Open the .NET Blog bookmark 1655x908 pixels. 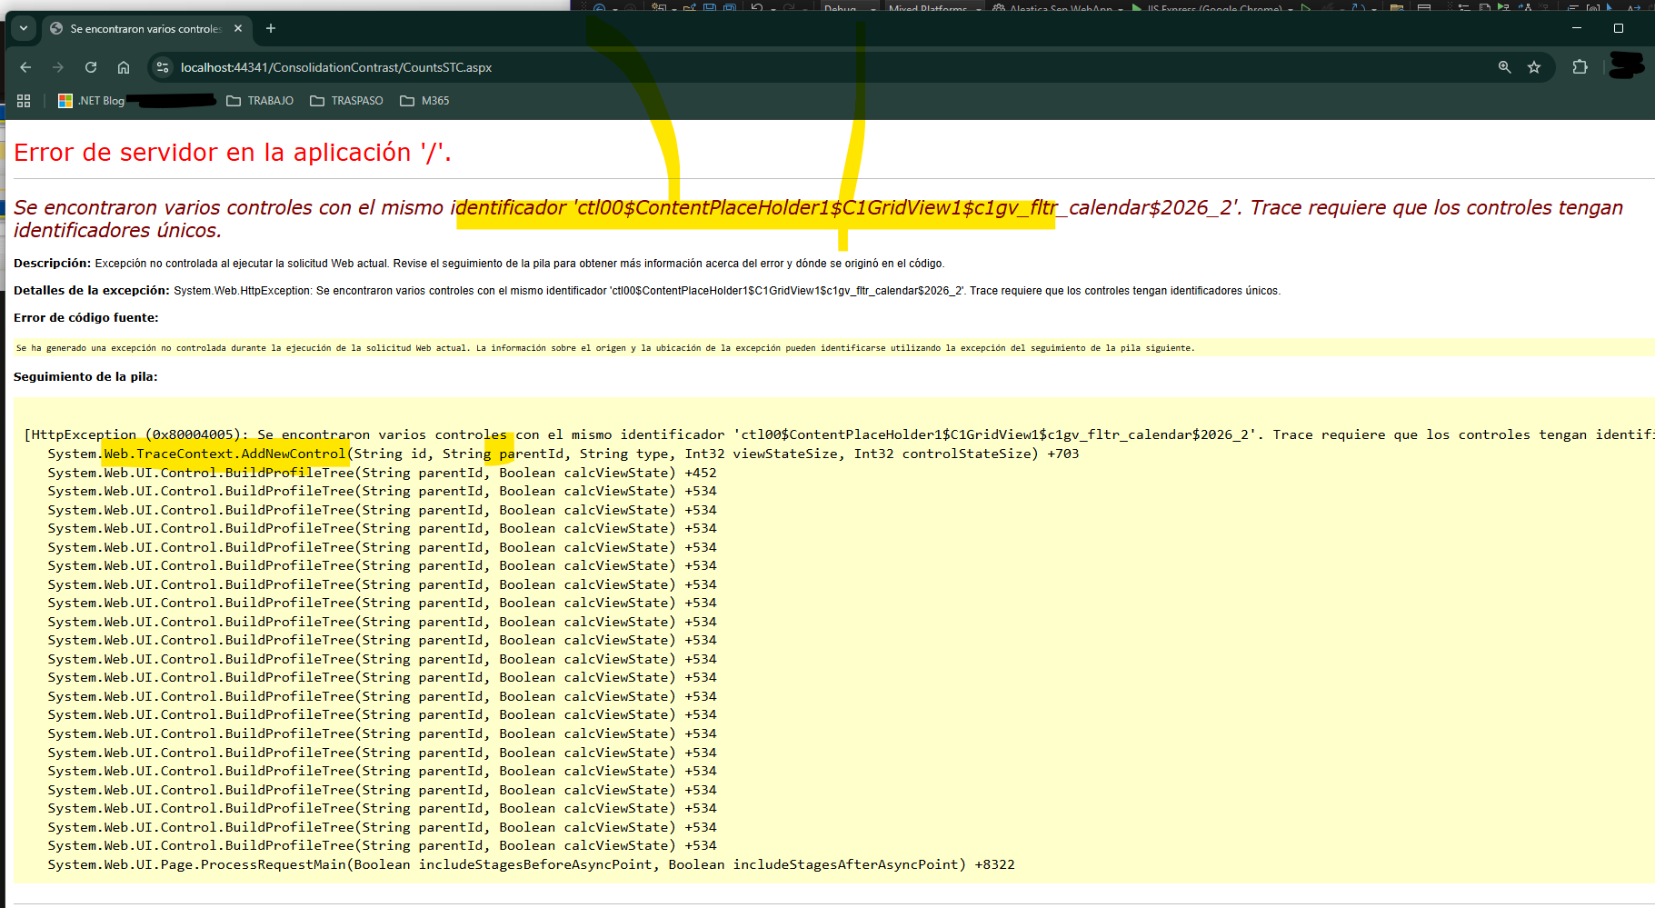click(91, 101)
